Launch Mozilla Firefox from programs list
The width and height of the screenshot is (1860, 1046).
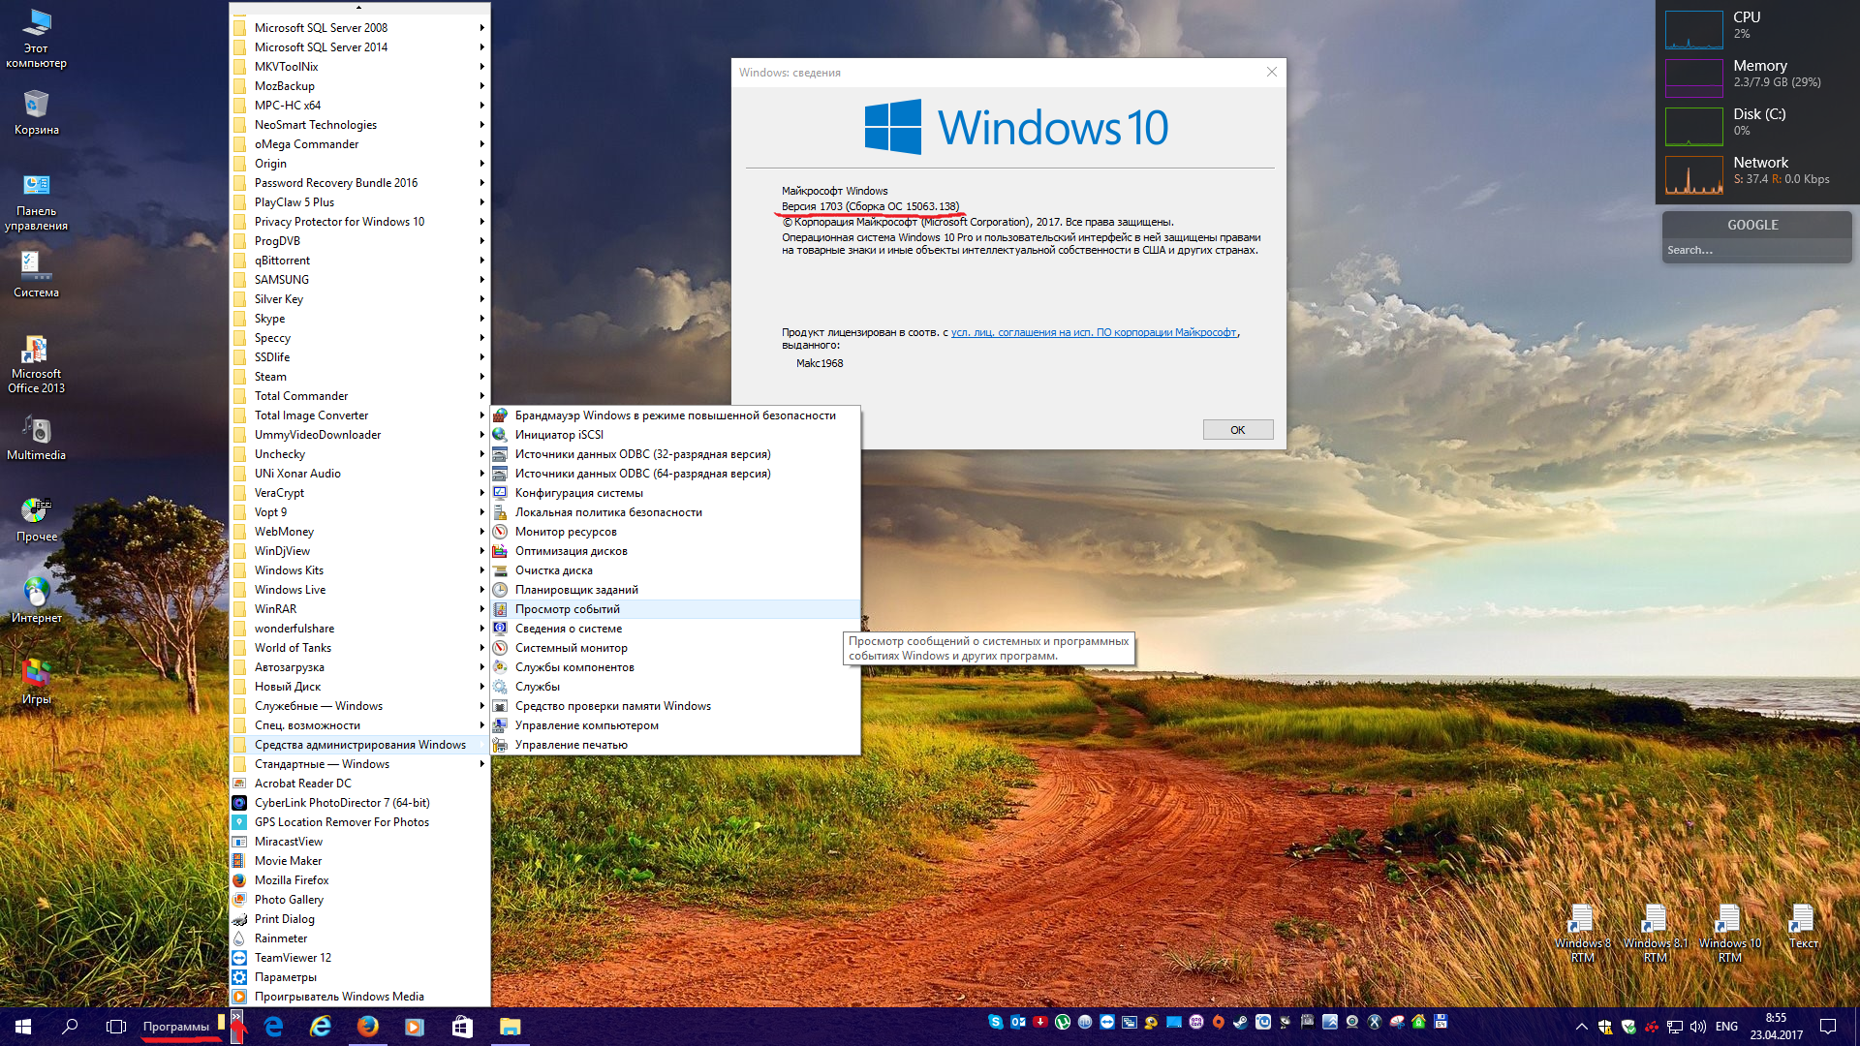click(359, 880)
